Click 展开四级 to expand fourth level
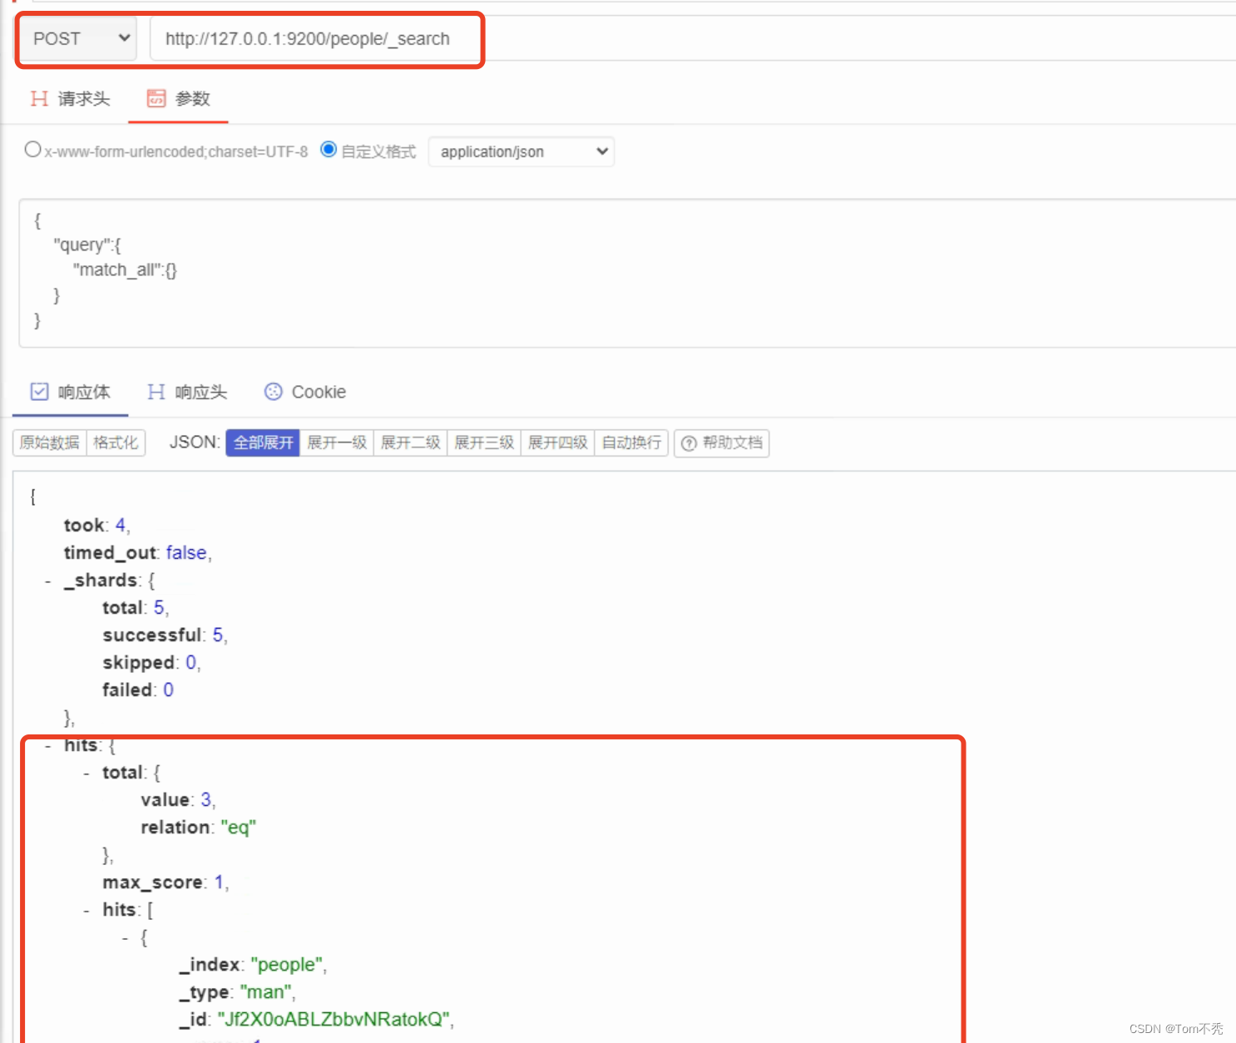Image resolution: width=1236 pixels, height=1043 pixels. pos(558,442)
